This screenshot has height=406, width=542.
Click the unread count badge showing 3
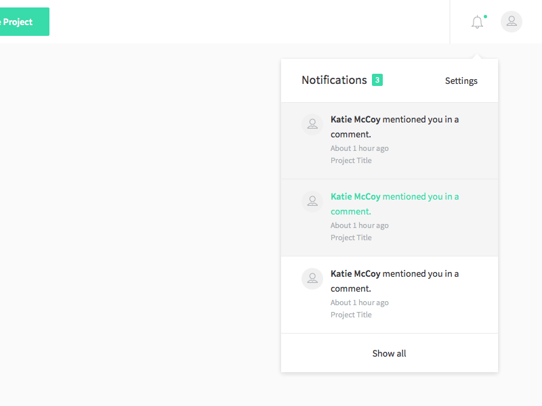(377, 80)
